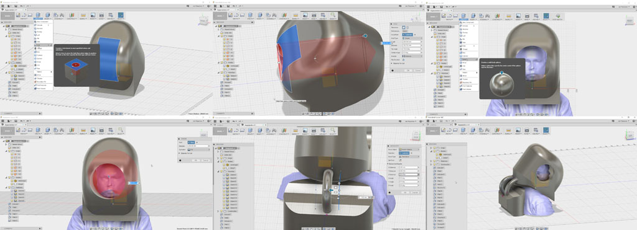Viewport: 637px width, 230px height.
Task: Open data panel grid icon, Hole-tooltip window
Action: click(x=2, y=6)
